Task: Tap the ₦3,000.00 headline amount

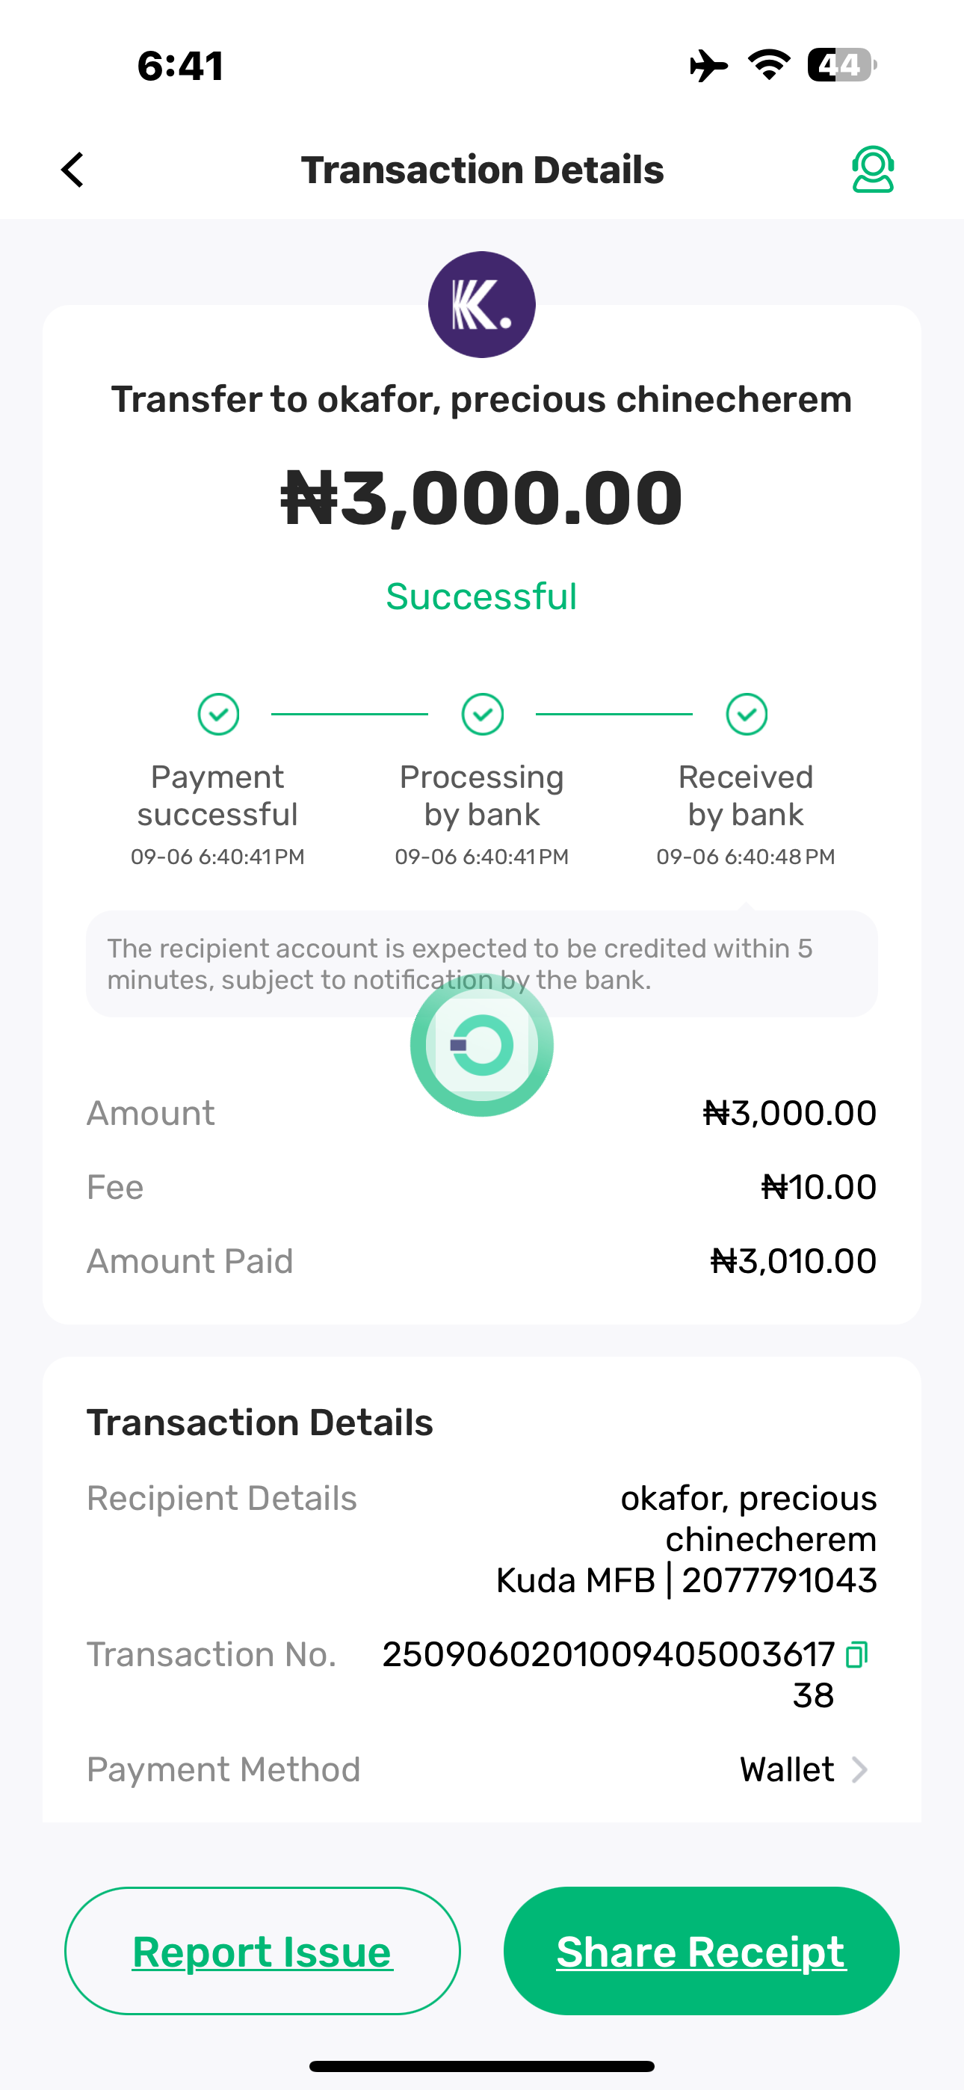Action: (x=481, y=497)
